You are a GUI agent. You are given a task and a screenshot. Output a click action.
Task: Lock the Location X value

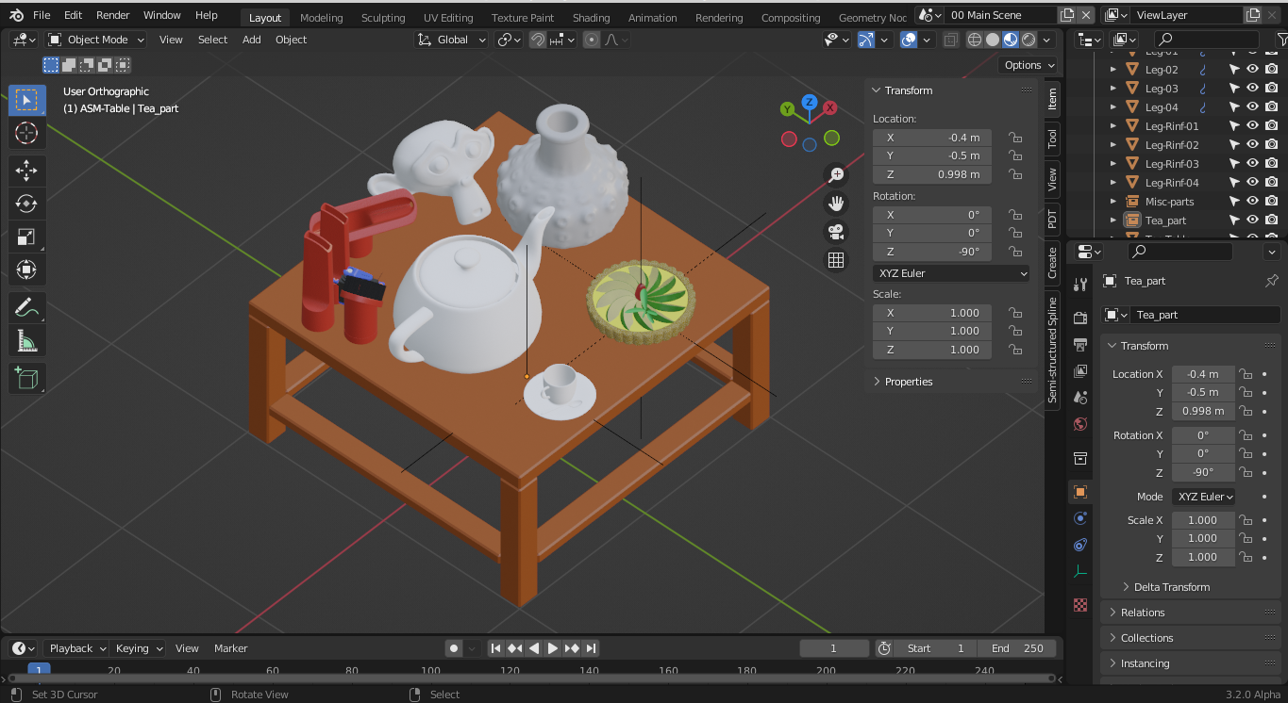pos(1014,137)
